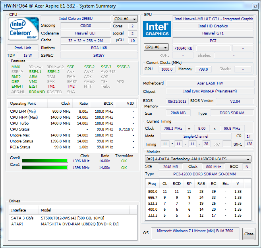Click the Operating Point column header

27,104
